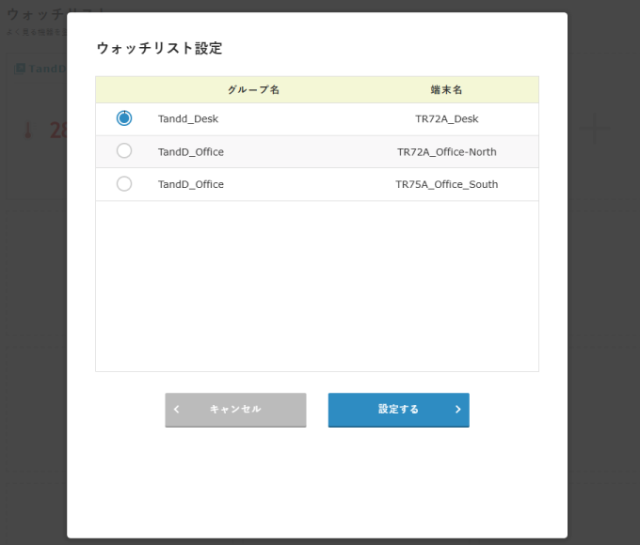The image size is (640, 545).
Task: Click the right chevron on 設定する button
Action: [x=457, y=410]
